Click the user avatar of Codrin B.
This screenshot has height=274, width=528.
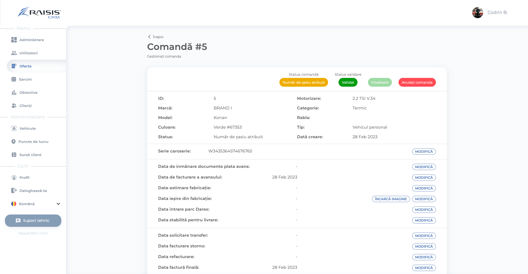point(478,13)
